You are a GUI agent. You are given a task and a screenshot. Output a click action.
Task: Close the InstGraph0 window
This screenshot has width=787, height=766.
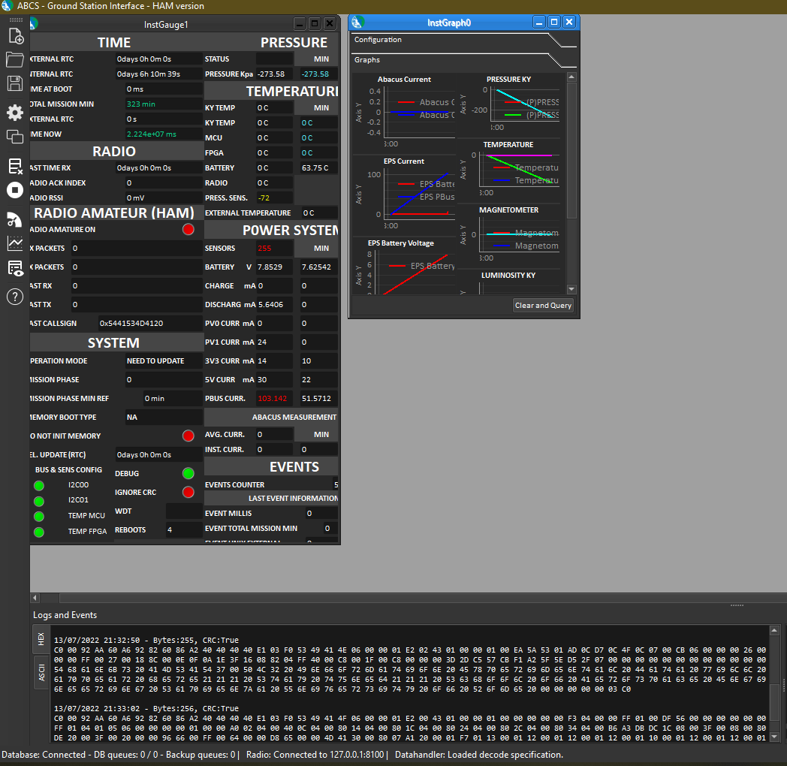(x=569, y=22)
